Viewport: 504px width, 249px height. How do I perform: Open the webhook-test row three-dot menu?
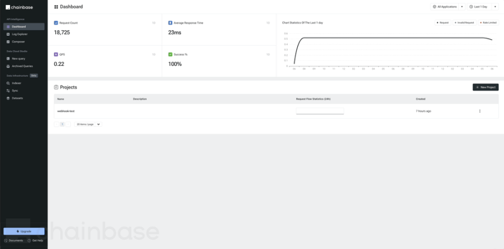click(479, 111)
